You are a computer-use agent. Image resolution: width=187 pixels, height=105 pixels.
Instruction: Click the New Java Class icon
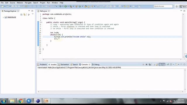[x=80, y=6]
